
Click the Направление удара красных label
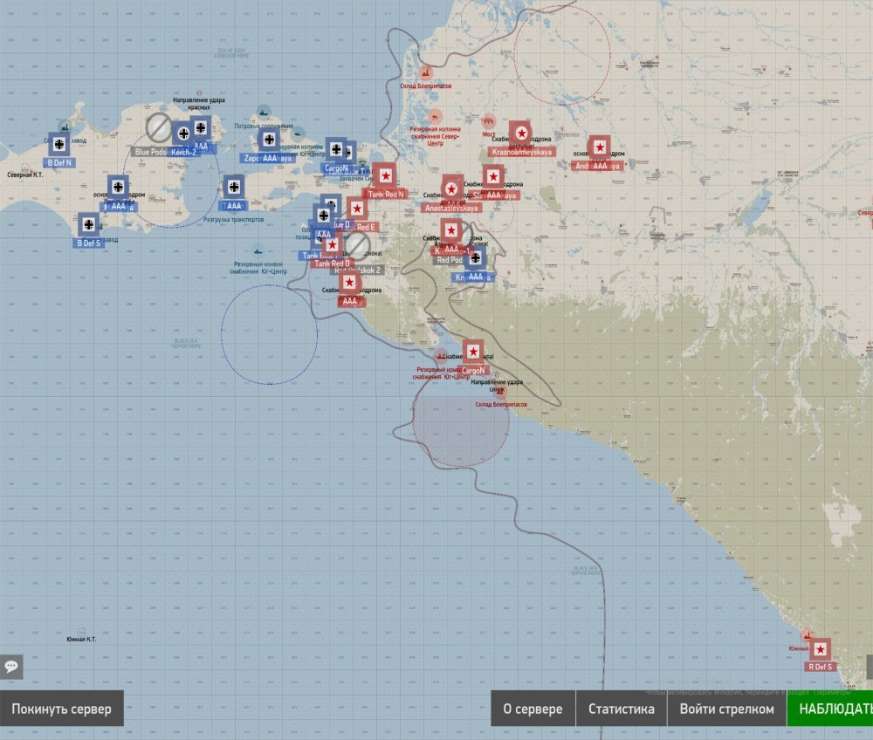(x=199, y=104)
